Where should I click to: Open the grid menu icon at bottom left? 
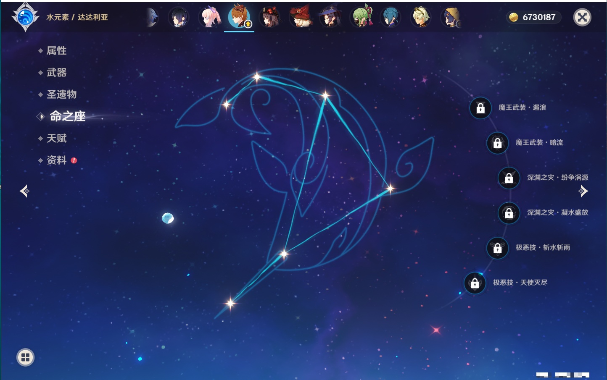pos(25,357)
